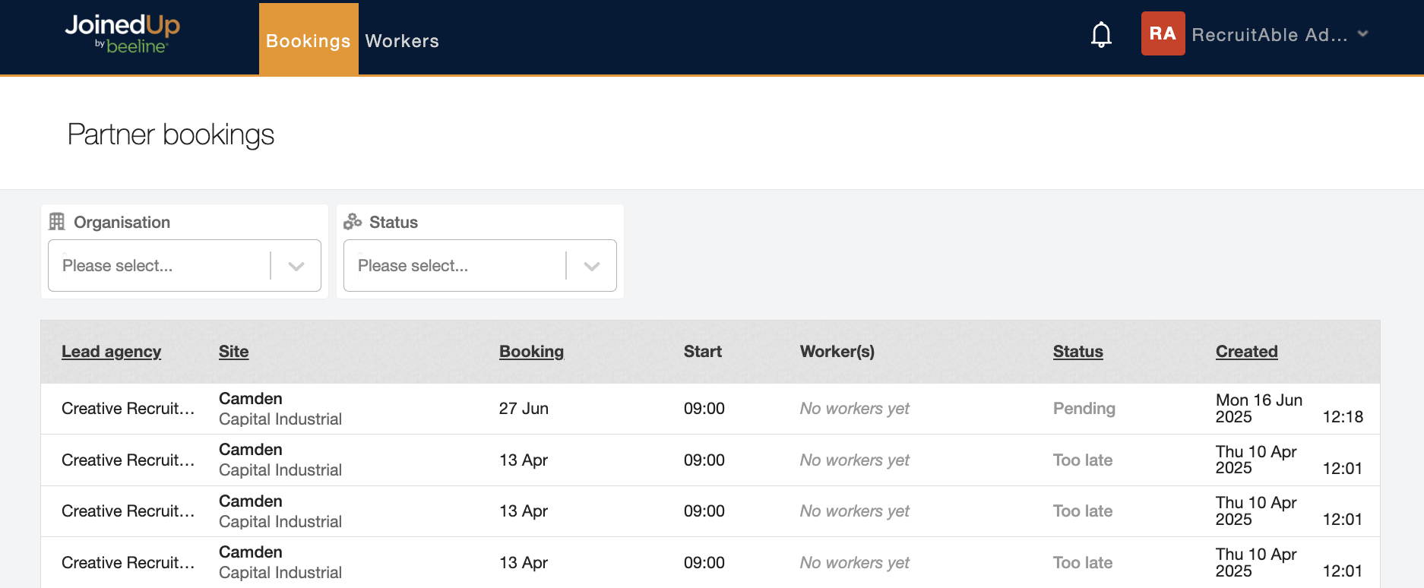Click the Status filter cubes icon
The image size is (1424, 588).
click(353, 222)
